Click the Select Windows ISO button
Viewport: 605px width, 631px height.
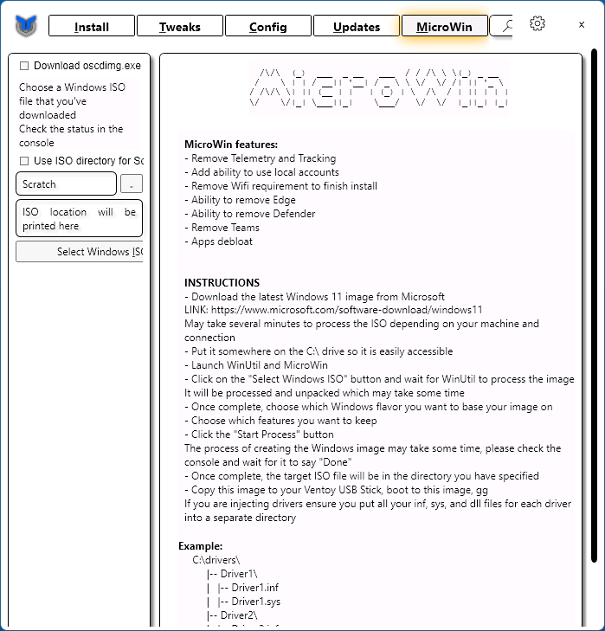click(x=80, y=252)
